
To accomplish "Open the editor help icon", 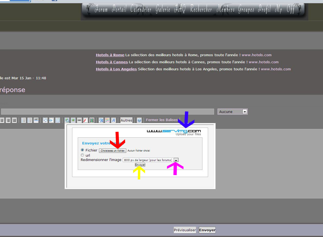I will click(x=139, y=120).
